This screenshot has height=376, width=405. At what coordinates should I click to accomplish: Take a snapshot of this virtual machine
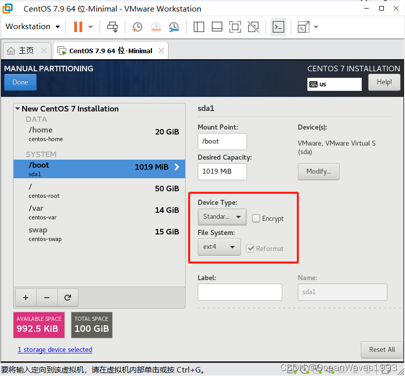(137, 27)
